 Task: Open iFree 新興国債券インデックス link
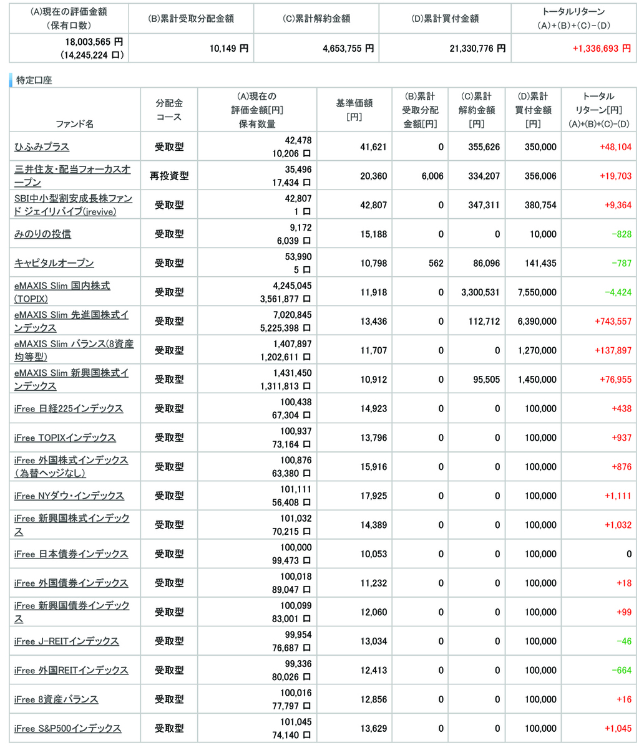(72, 612)
